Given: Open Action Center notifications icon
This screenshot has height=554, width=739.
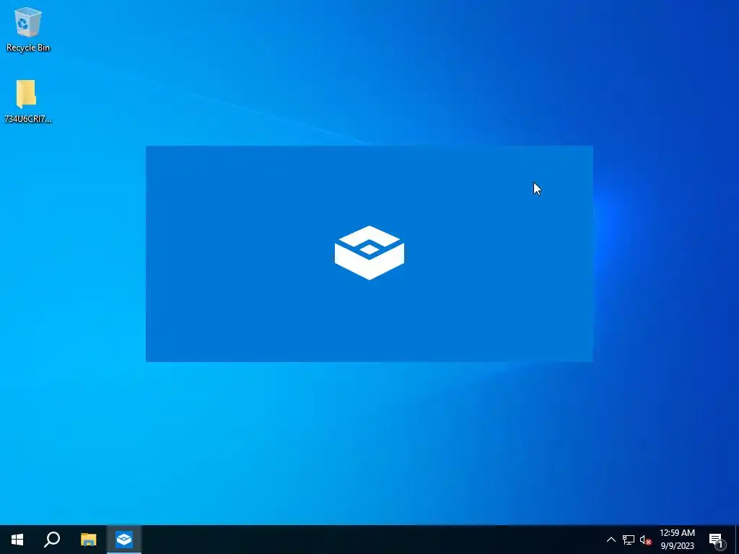Looking at the screenshot, I should click(717, 540).
